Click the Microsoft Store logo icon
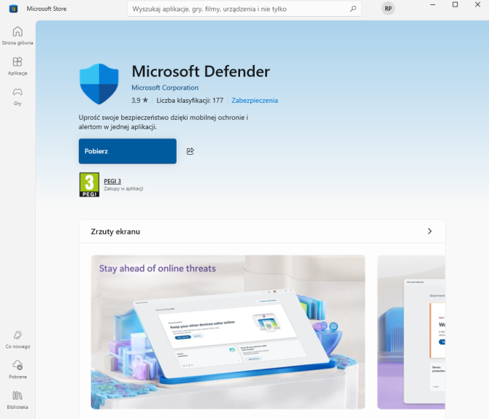This screenshot has width=489, height=419. 13,9
